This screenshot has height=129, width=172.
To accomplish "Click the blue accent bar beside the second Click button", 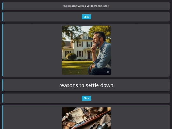I will [x=3, y=98].
